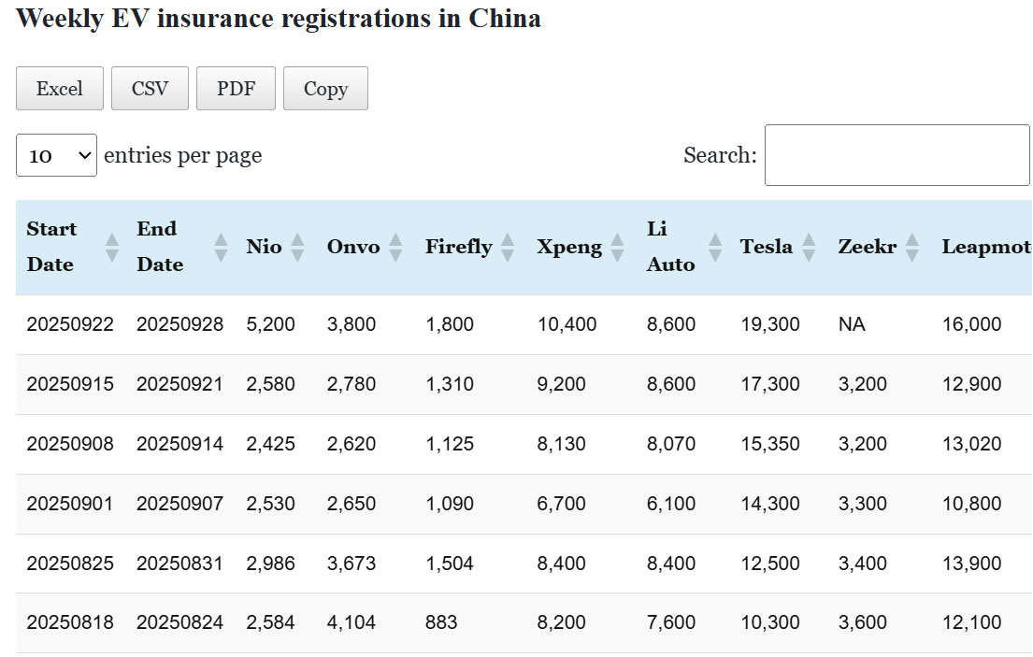Viewport: 1033px width, 657px height.
Task: Click the Firefly value 883 cell
Action: [441, 622]
